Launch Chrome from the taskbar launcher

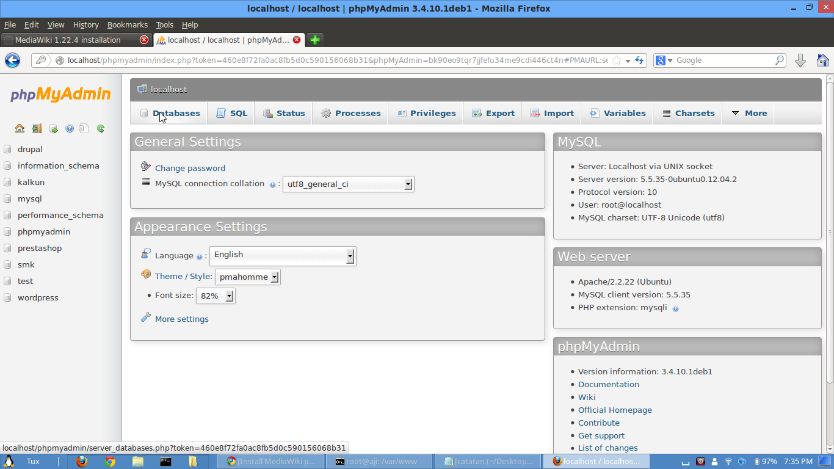click(110, 461)
